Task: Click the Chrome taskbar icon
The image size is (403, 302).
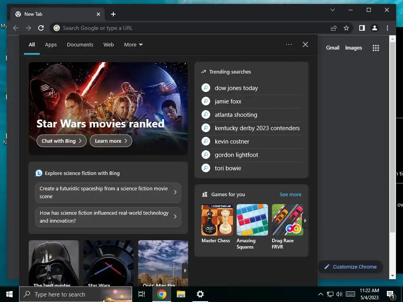Action: 162,294
